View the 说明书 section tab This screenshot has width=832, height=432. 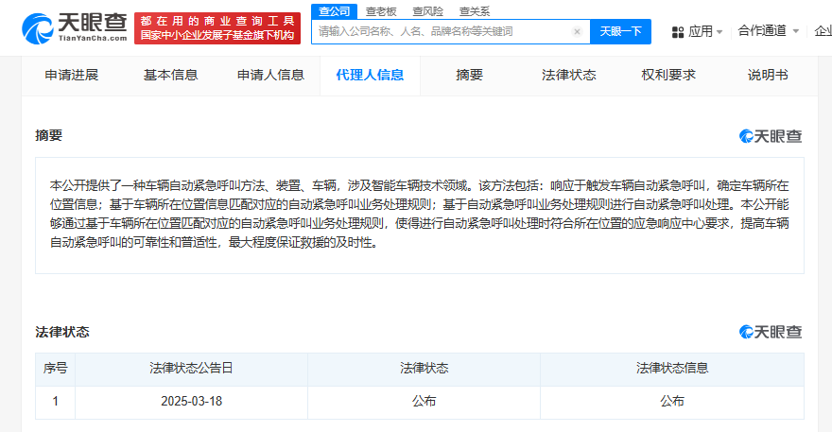[768, 76]
